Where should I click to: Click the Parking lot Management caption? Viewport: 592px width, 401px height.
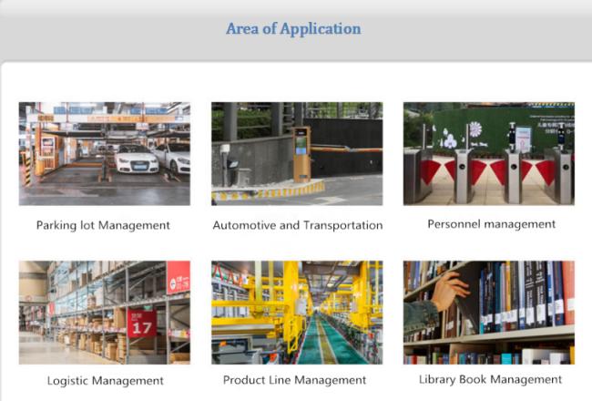point(103,225)
